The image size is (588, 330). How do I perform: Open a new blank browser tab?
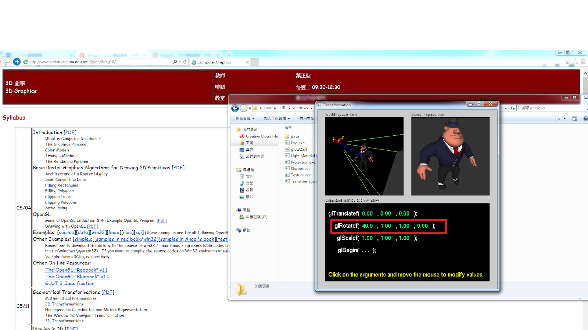[255, 62]
